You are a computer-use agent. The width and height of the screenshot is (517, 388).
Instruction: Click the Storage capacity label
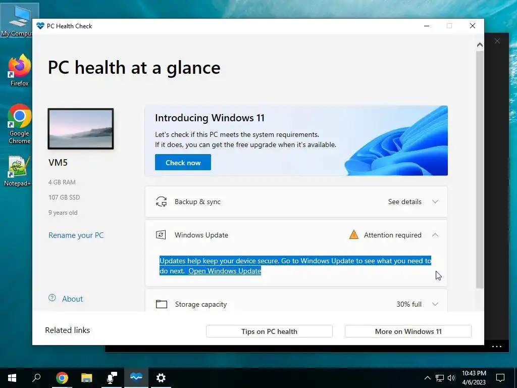tap(201, 304)
